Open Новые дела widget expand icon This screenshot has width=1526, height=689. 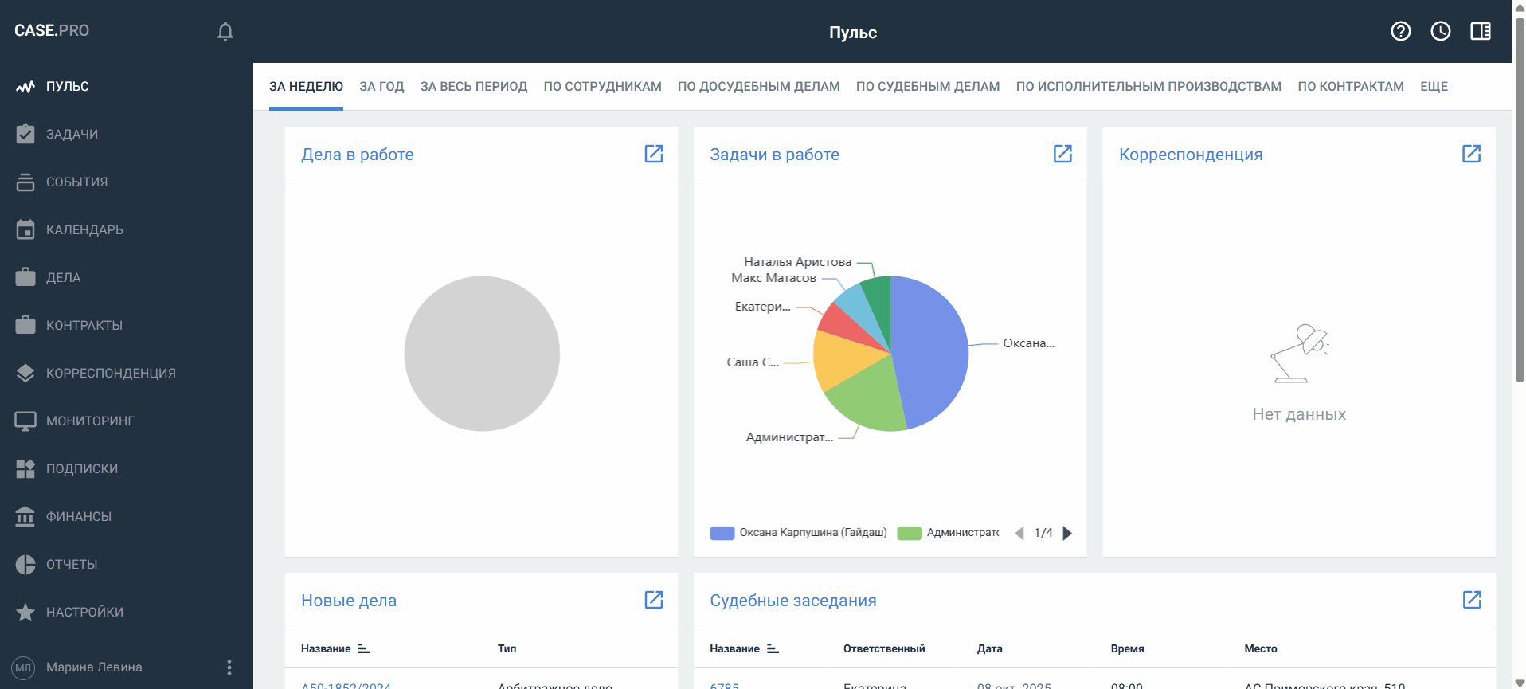[x=653, y=600]
